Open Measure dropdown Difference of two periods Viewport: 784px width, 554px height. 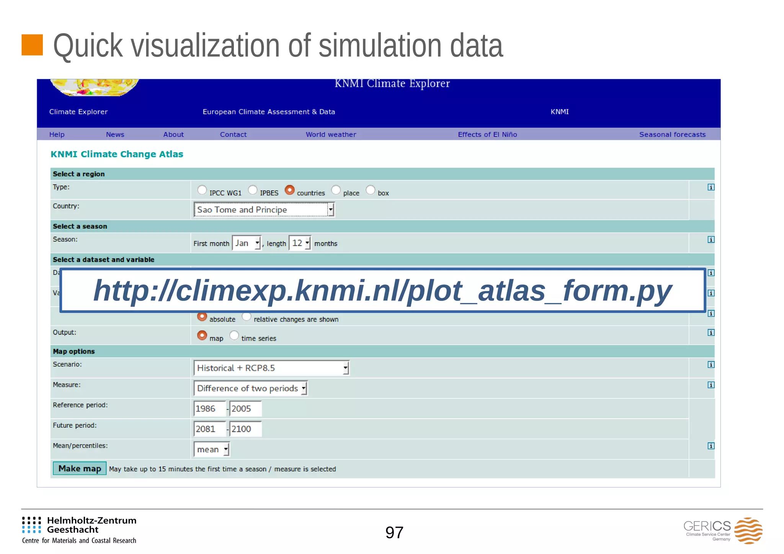(250, 388)
